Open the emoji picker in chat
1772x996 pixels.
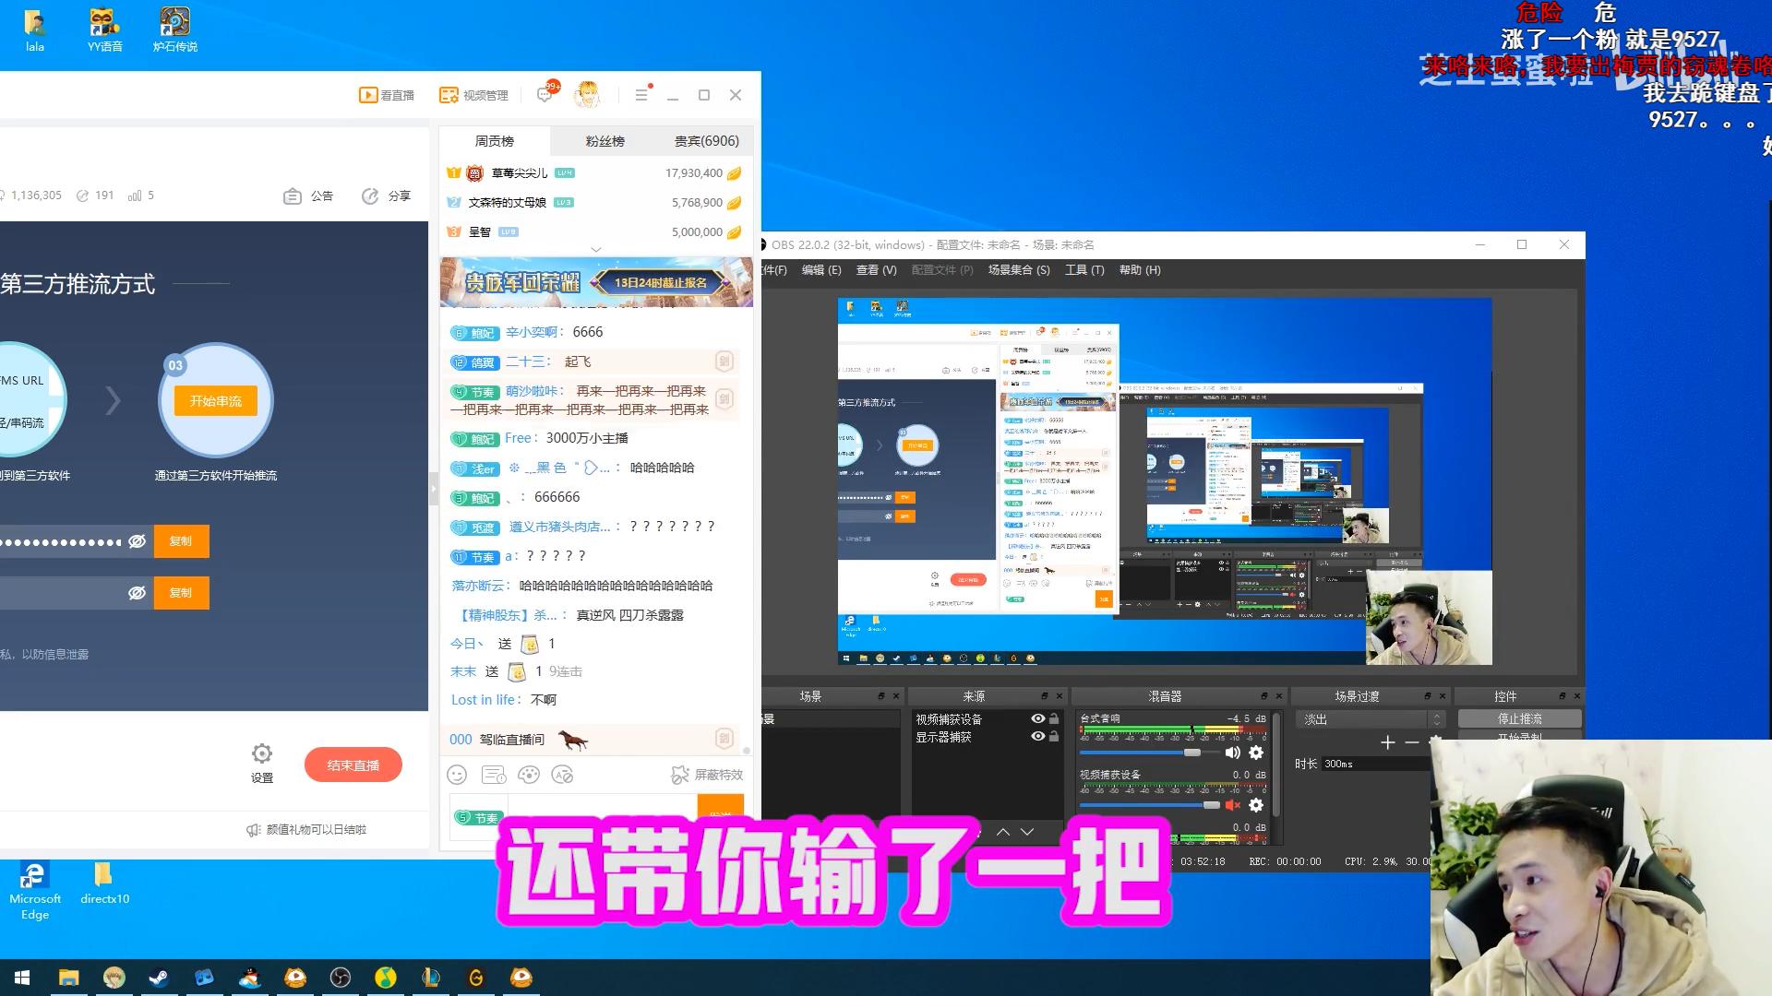[x=457, y=775]
